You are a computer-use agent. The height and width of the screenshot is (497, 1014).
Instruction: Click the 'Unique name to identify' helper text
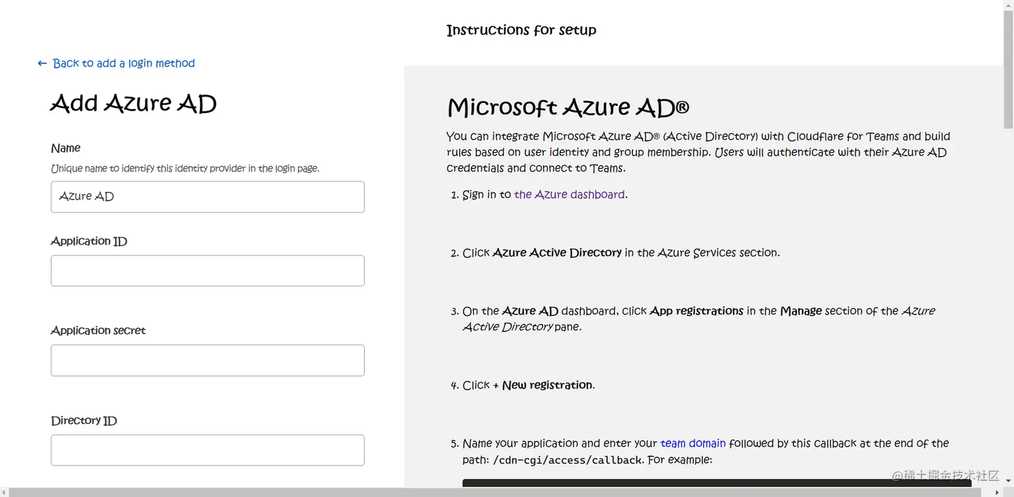(185, 169)
